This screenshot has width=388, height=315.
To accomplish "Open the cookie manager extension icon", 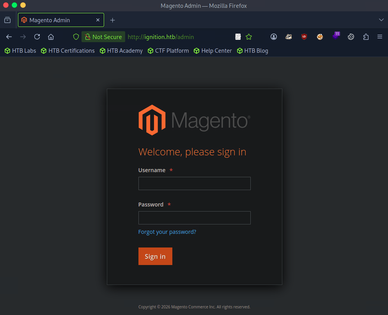I will [351, 37].
